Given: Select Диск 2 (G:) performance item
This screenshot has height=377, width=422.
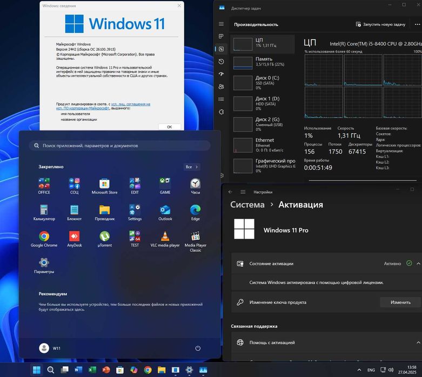Looking at the screenshot, I should 263,124.
